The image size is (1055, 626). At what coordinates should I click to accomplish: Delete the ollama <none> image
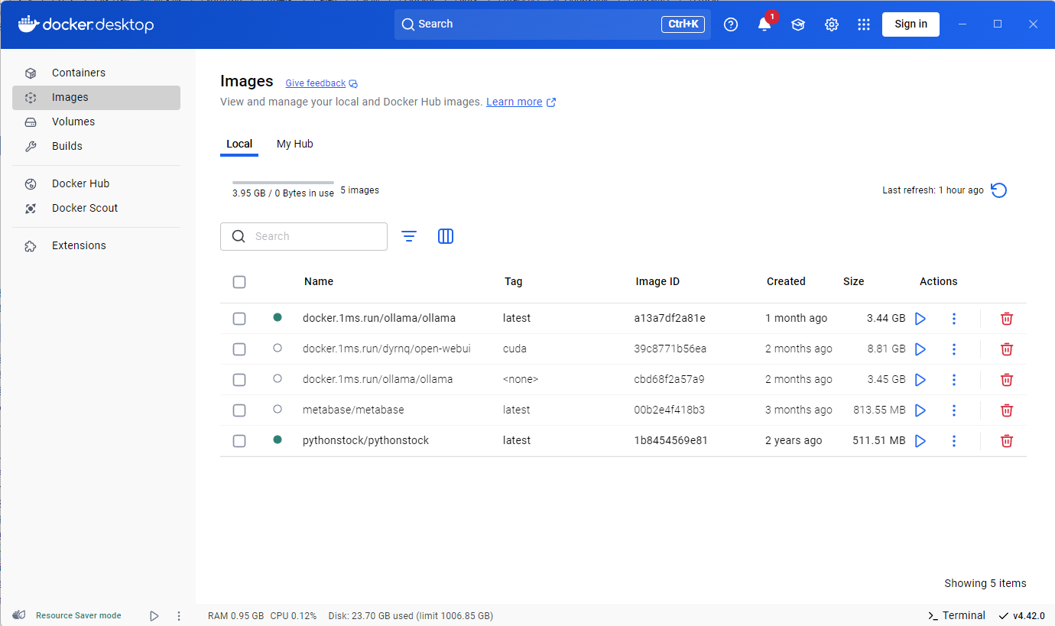1007,380
